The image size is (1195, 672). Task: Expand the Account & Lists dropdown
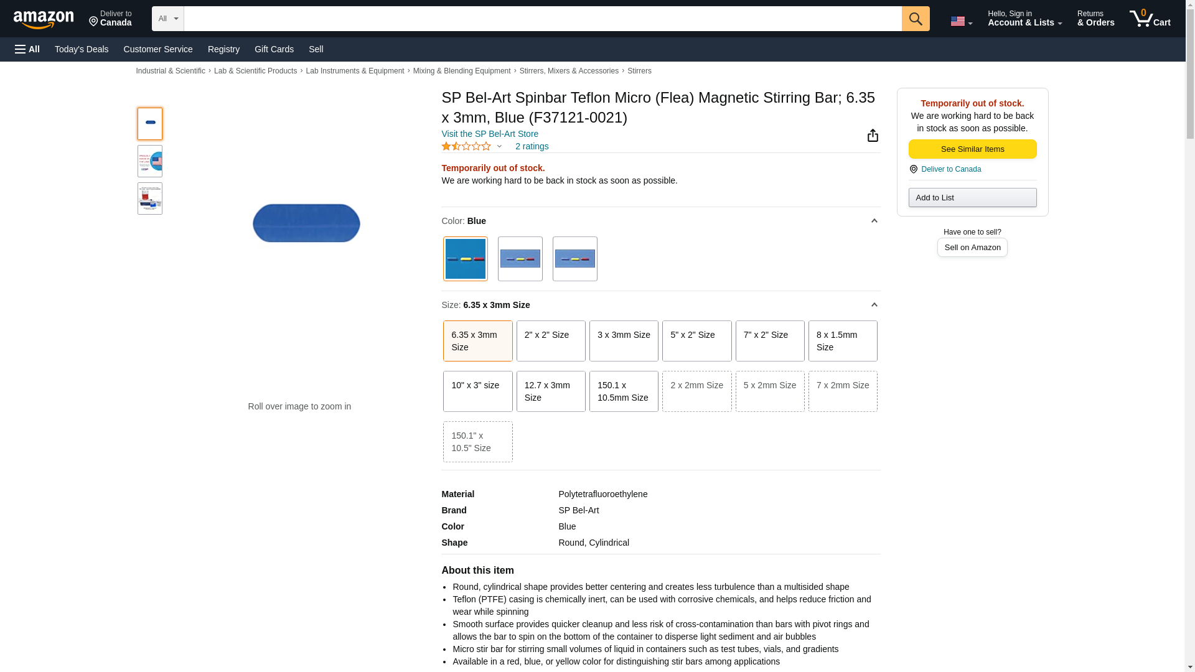1024,19
